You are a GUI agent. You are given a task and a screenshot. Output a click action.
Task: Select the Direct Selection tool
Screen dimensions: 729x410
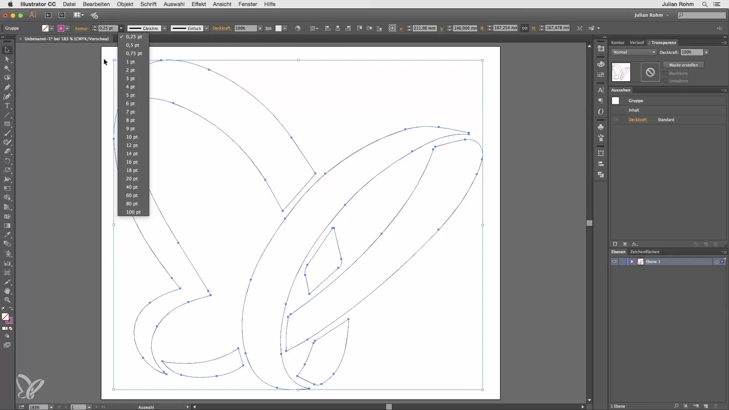coord(7,60)
